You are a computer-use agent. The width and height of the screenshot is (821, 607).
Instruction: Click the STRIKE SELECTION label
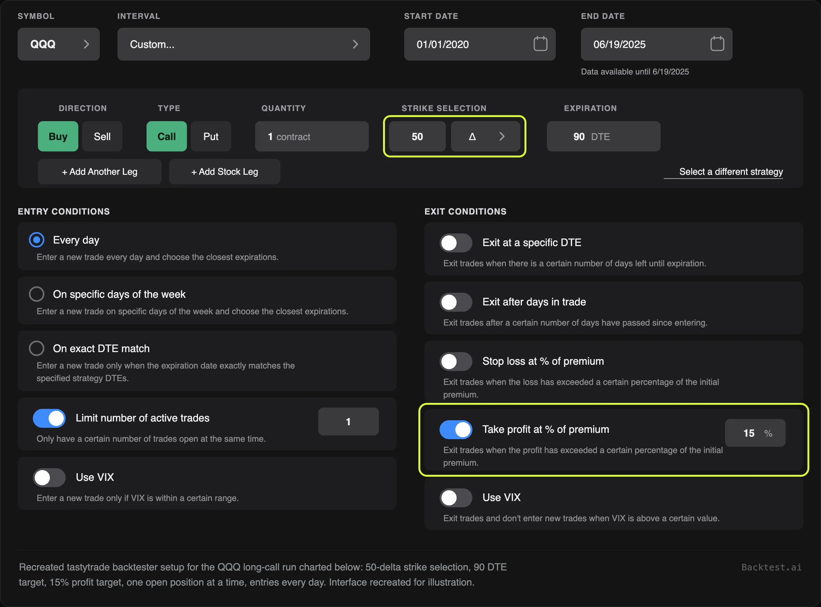(444, 108)
